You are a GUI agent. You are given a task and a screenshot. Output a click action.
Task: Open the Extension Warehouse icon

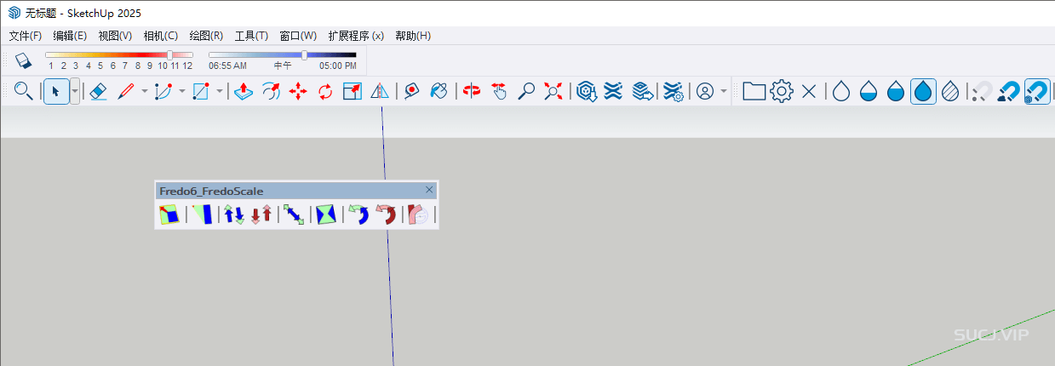[x=613, y=91]
